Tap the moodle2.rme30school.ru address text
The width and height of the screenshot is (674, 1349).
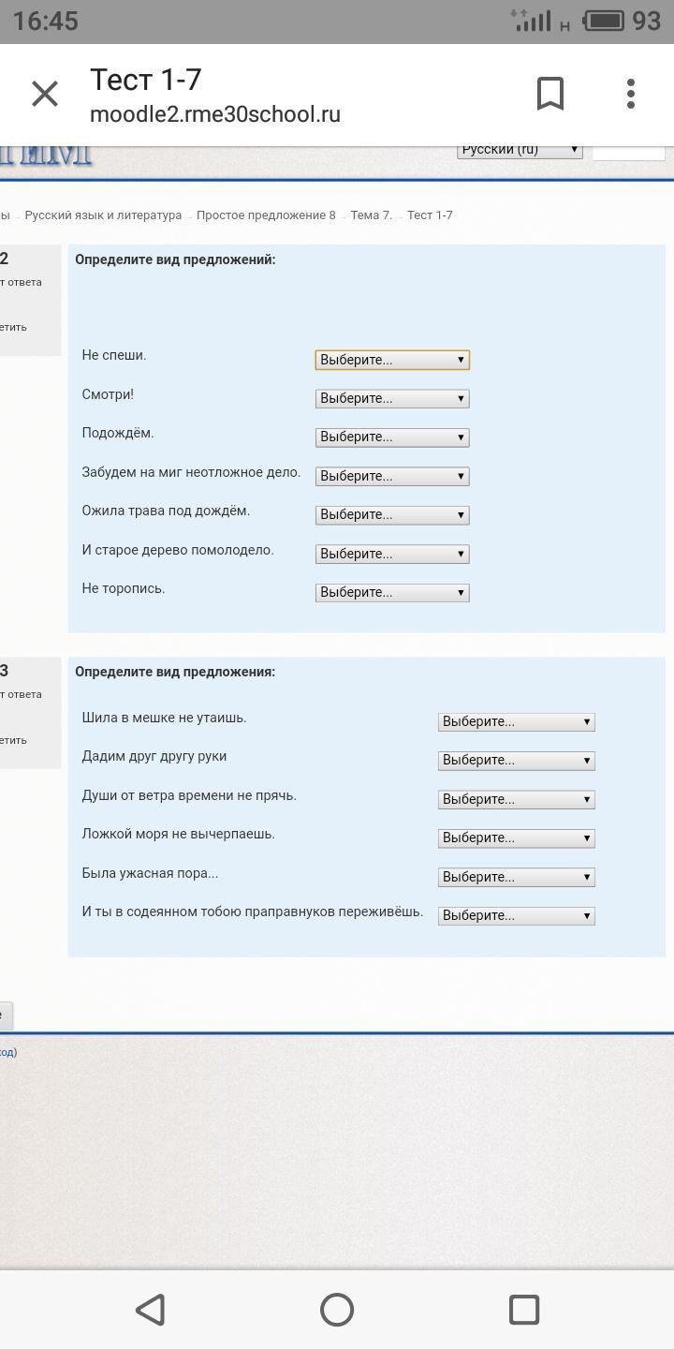click(215, 114)
